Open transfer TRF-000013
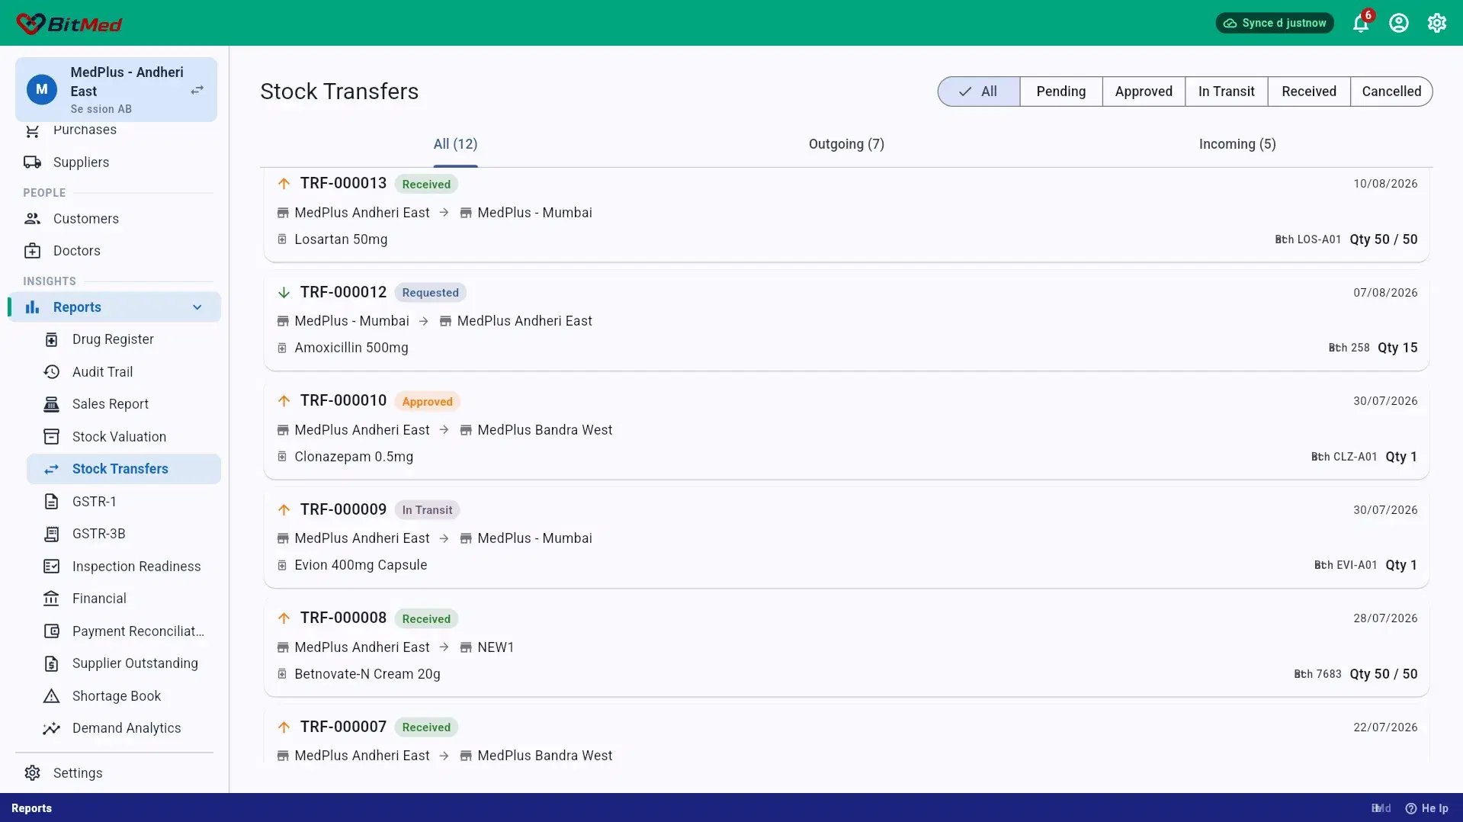Viewport: 1463px width, 822px height. pos(846,214)
